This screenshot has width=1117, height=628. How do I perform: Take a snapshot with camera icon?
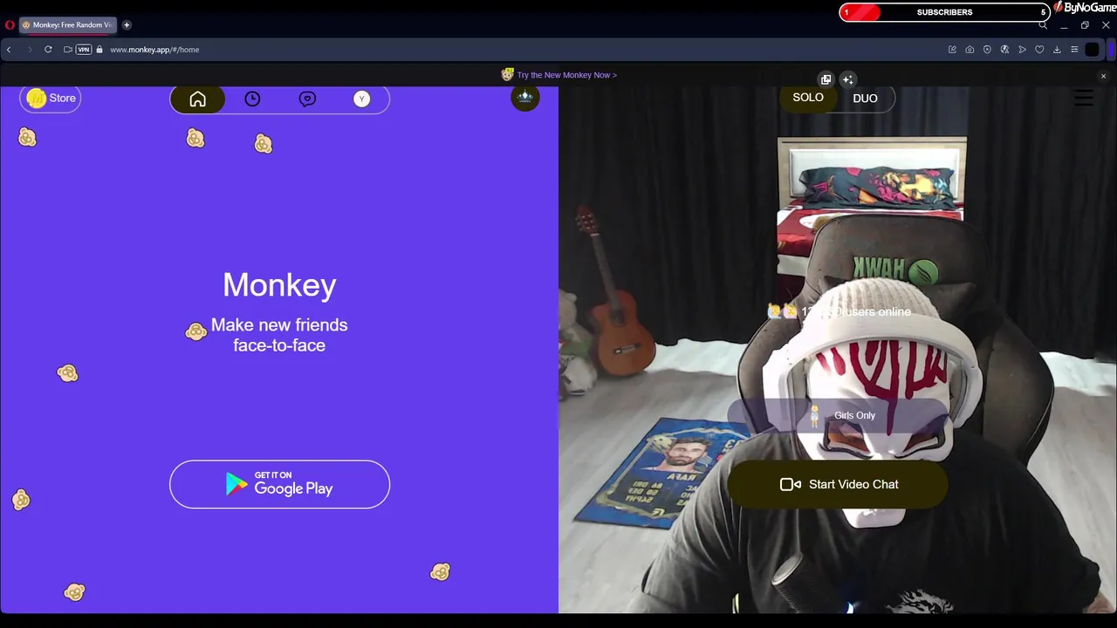[970, 50]
